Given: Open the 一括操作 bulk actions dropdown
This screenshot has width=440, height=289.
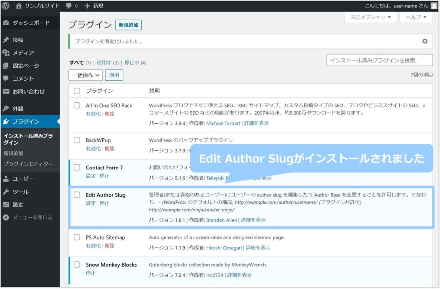Looking at the screenshot, I should 86,75.
